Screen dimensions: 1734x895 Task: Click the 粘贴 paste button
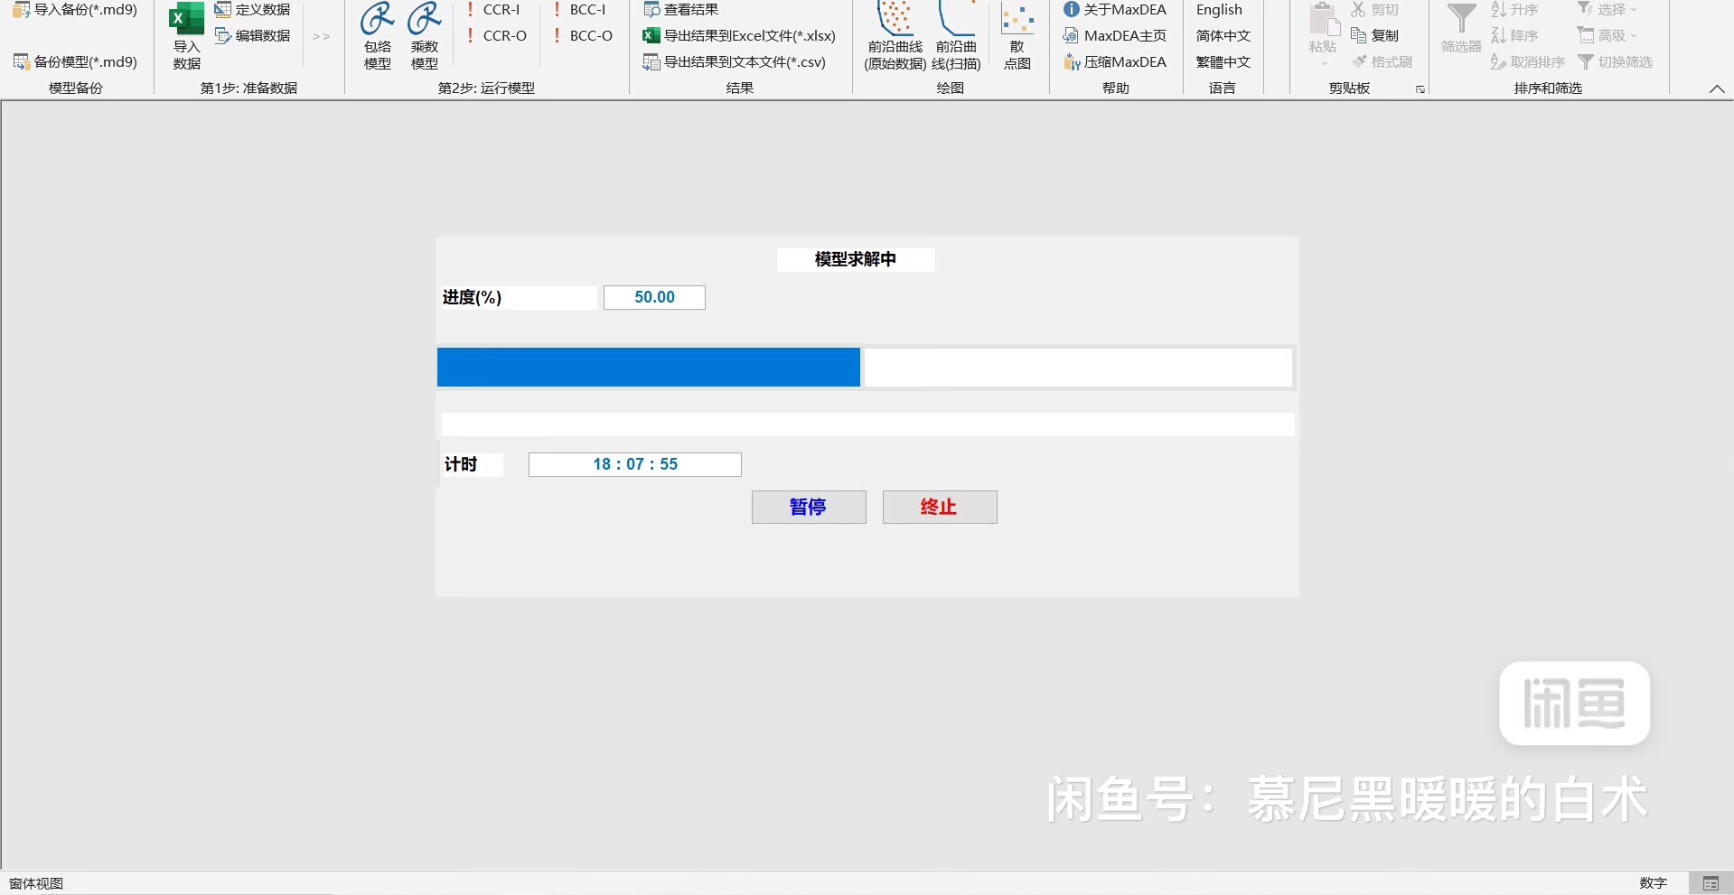click(x=1323, y=28)
